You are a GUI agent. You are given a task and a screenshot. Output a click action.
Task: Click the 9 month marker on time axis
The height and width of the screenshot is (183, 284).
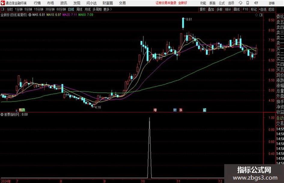click(x=105, y=181)
